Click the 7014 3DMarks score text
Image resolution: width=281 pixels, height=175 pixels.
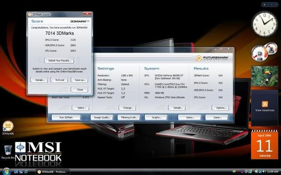[60, 33]
